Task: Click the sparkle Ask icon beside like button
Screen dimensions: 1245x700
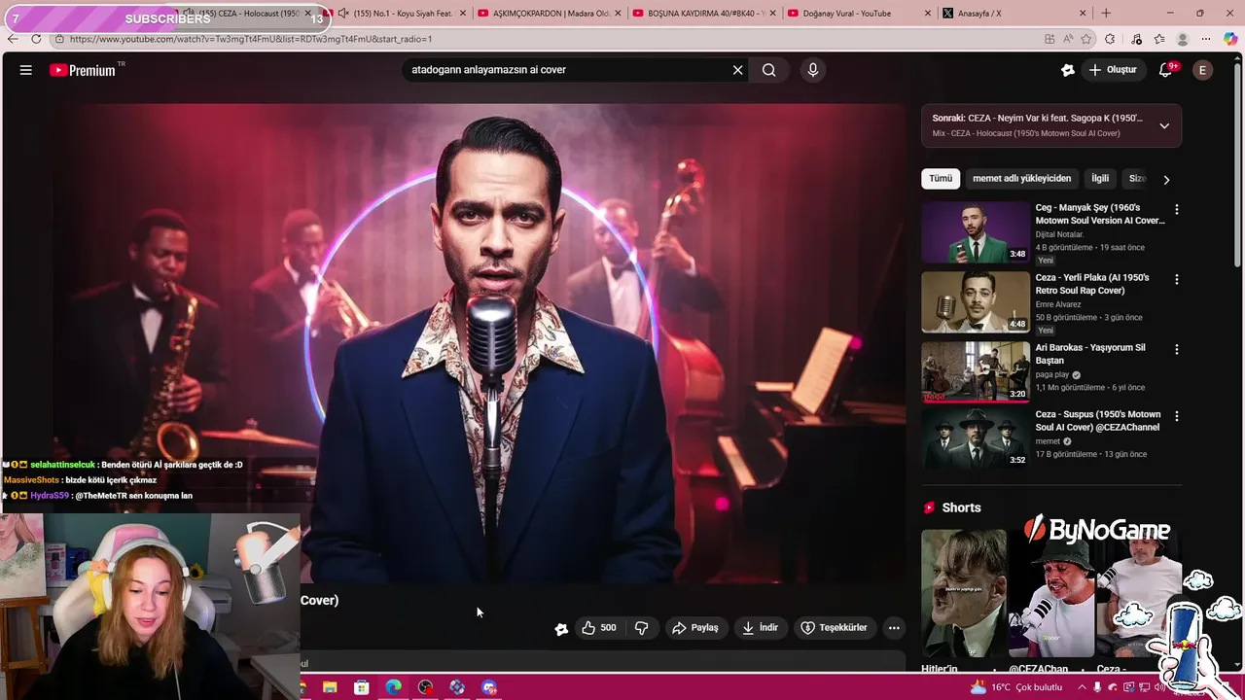Action: click(x=561, y=629)
